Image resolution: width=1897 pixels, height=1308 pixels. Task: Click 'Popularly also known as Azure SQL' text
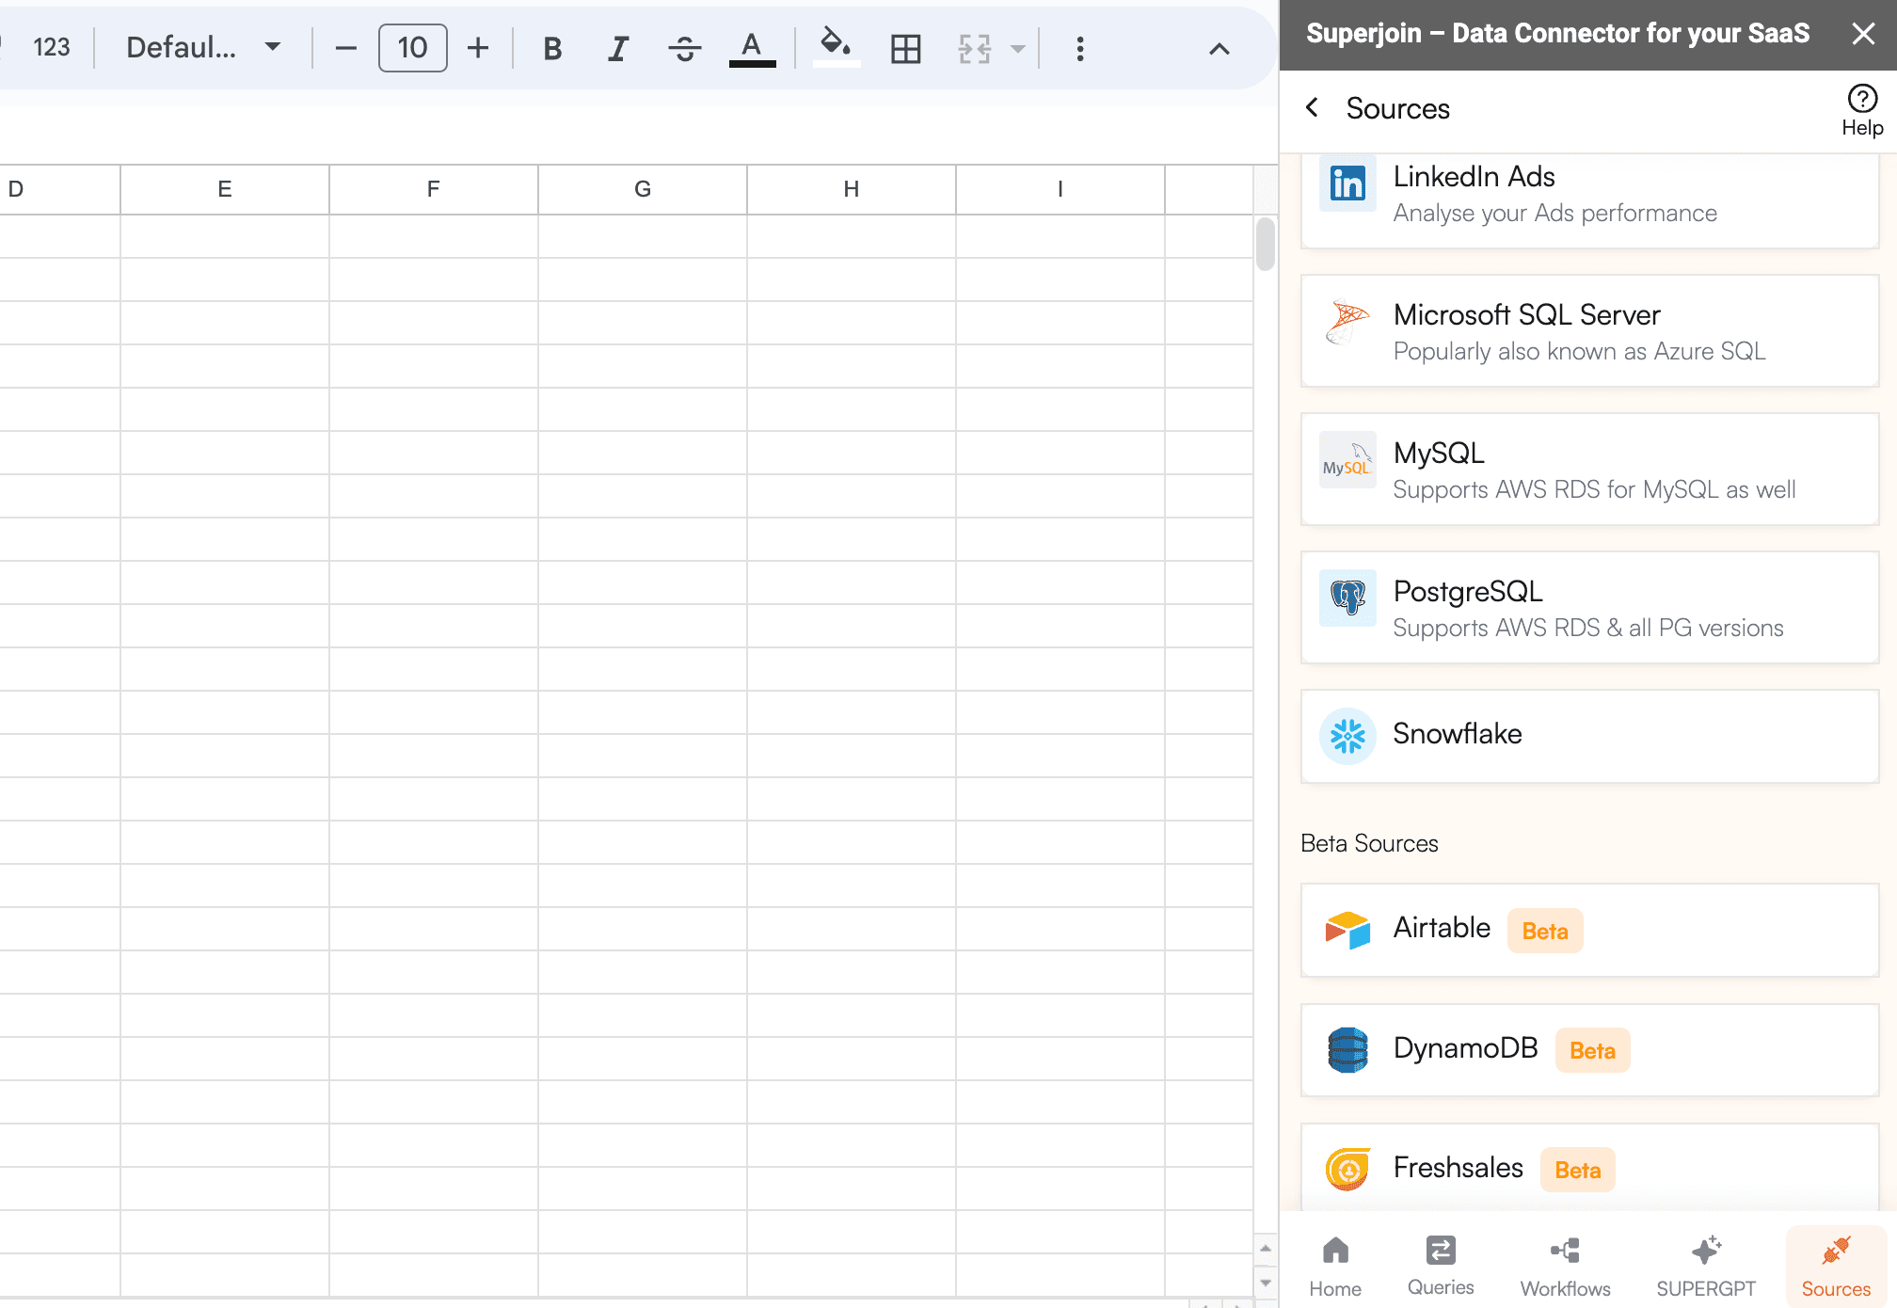[1579, 351]
